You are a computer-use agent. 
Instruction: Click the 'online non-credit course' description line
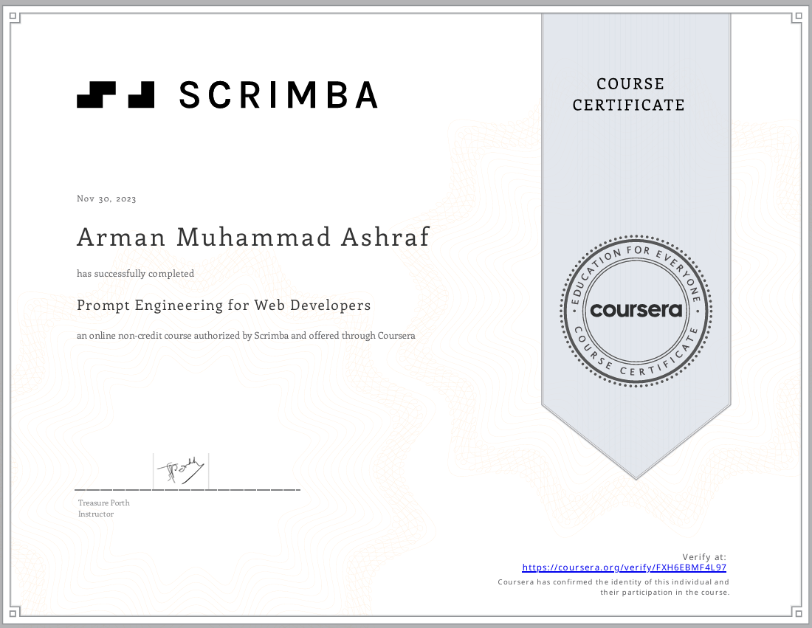click(246, 336)
